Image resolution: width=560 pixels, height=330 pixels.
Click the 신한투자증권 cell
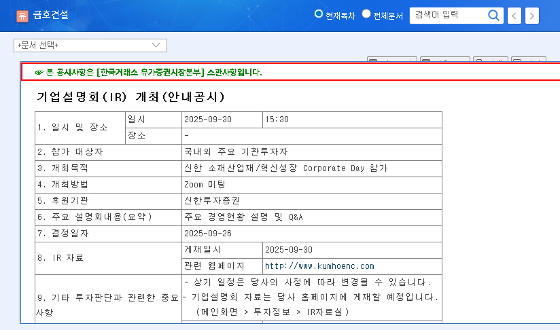pyautogui.click(x=312, y=201)
